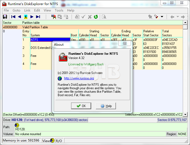Click the globe icon beside the website link
Viewport: 190px width, 145px height.
[x=60, y=79]
